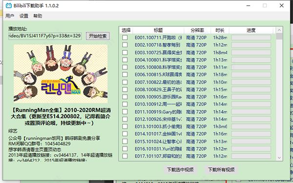This screenshot has width=293, height=183.
Task: Select the checkbox for E009.100905
Action: point(125,97)
